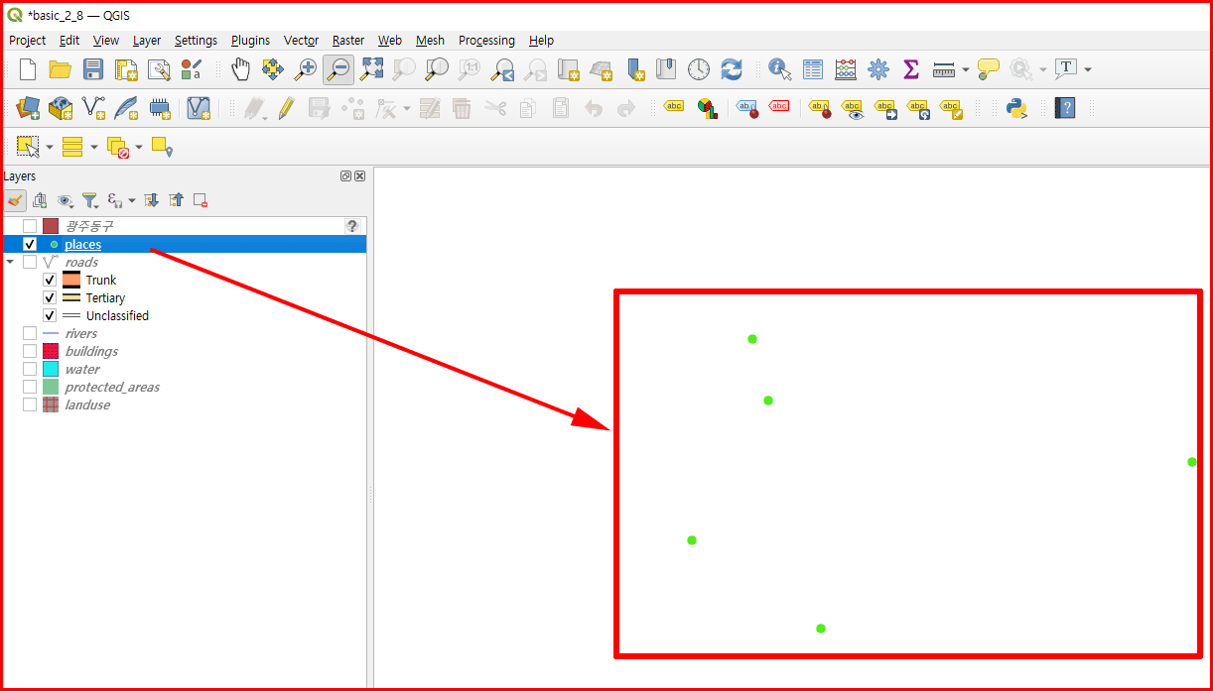The image size is (1213, 691).
Task: Open Filter Legend funnel dropdown
Action: click(90, 200)
